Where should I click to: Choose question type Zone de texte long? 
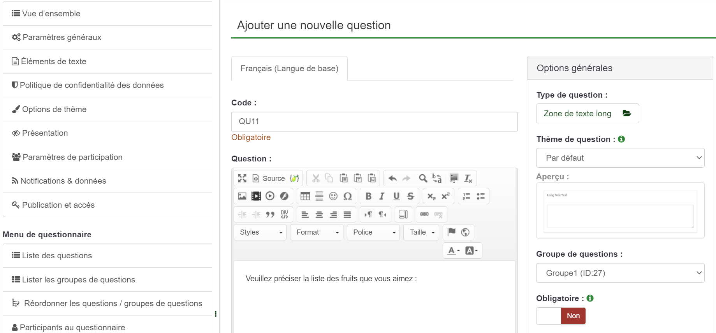click(587, 114)
